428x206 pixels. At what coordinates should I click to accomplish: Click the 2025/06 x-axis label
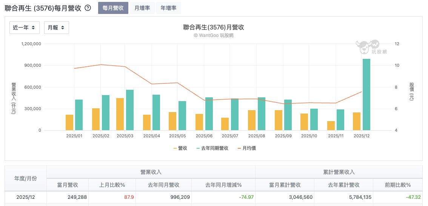point(204,135)
